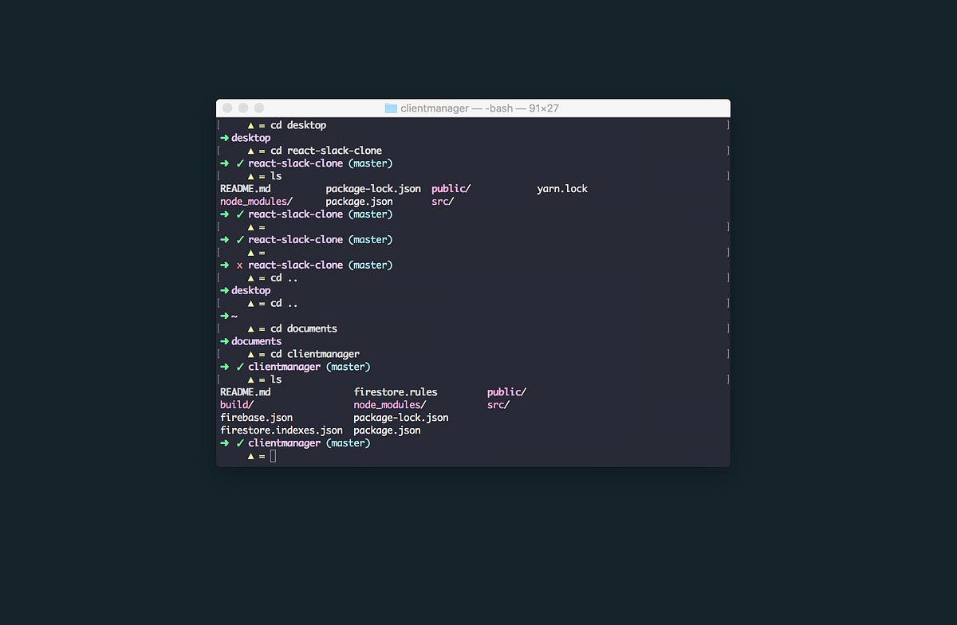The height and width of the screenshot is (625, 957).
Task: Minimize the Terminal window
Action: tap(243, 108)
